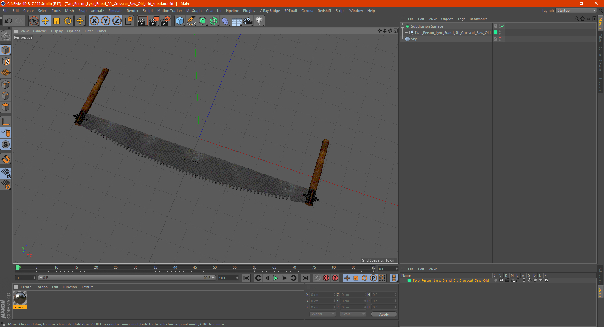Switch to Points mode
Screen dimensions: 604x327
tap(6, 84)
